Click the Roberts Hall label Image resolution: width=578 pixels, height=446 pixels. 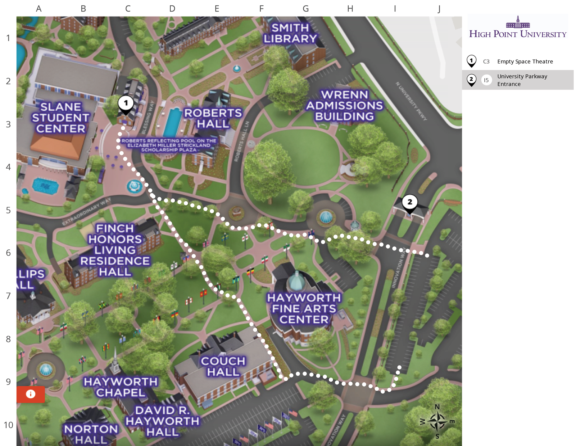point(213,118)
